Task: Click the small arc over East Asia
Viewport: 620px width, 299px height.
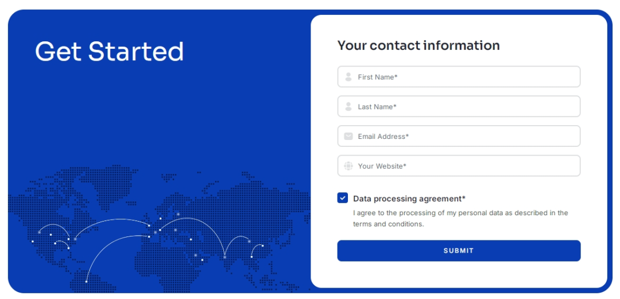Action: [x=256, y=247]
